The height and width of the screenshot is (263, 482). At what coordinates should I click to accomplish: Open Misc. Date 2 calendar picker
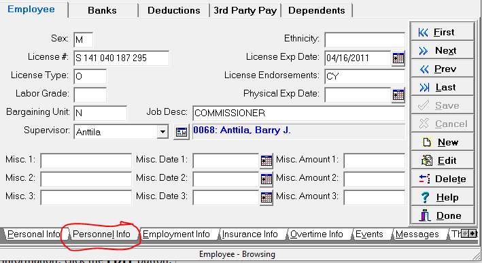[266, 179]
